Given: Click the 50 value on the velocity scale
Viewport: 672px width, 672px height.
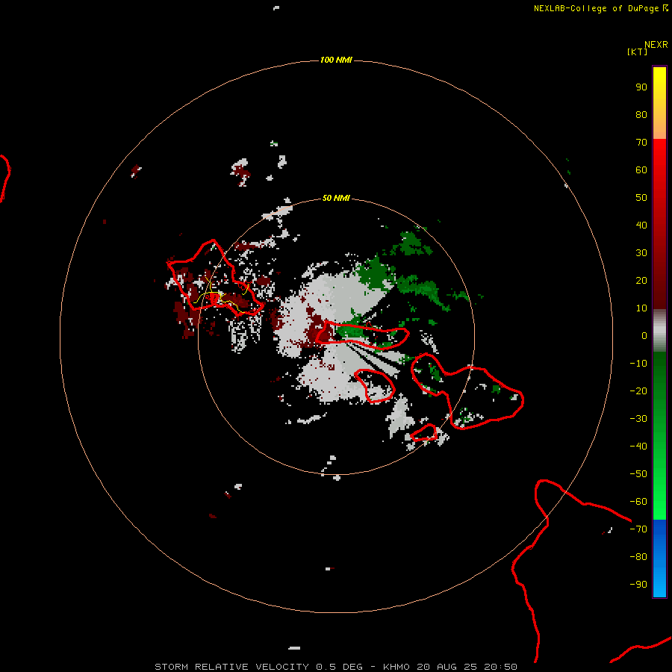Looking at the screenshot, I should 641,198.
